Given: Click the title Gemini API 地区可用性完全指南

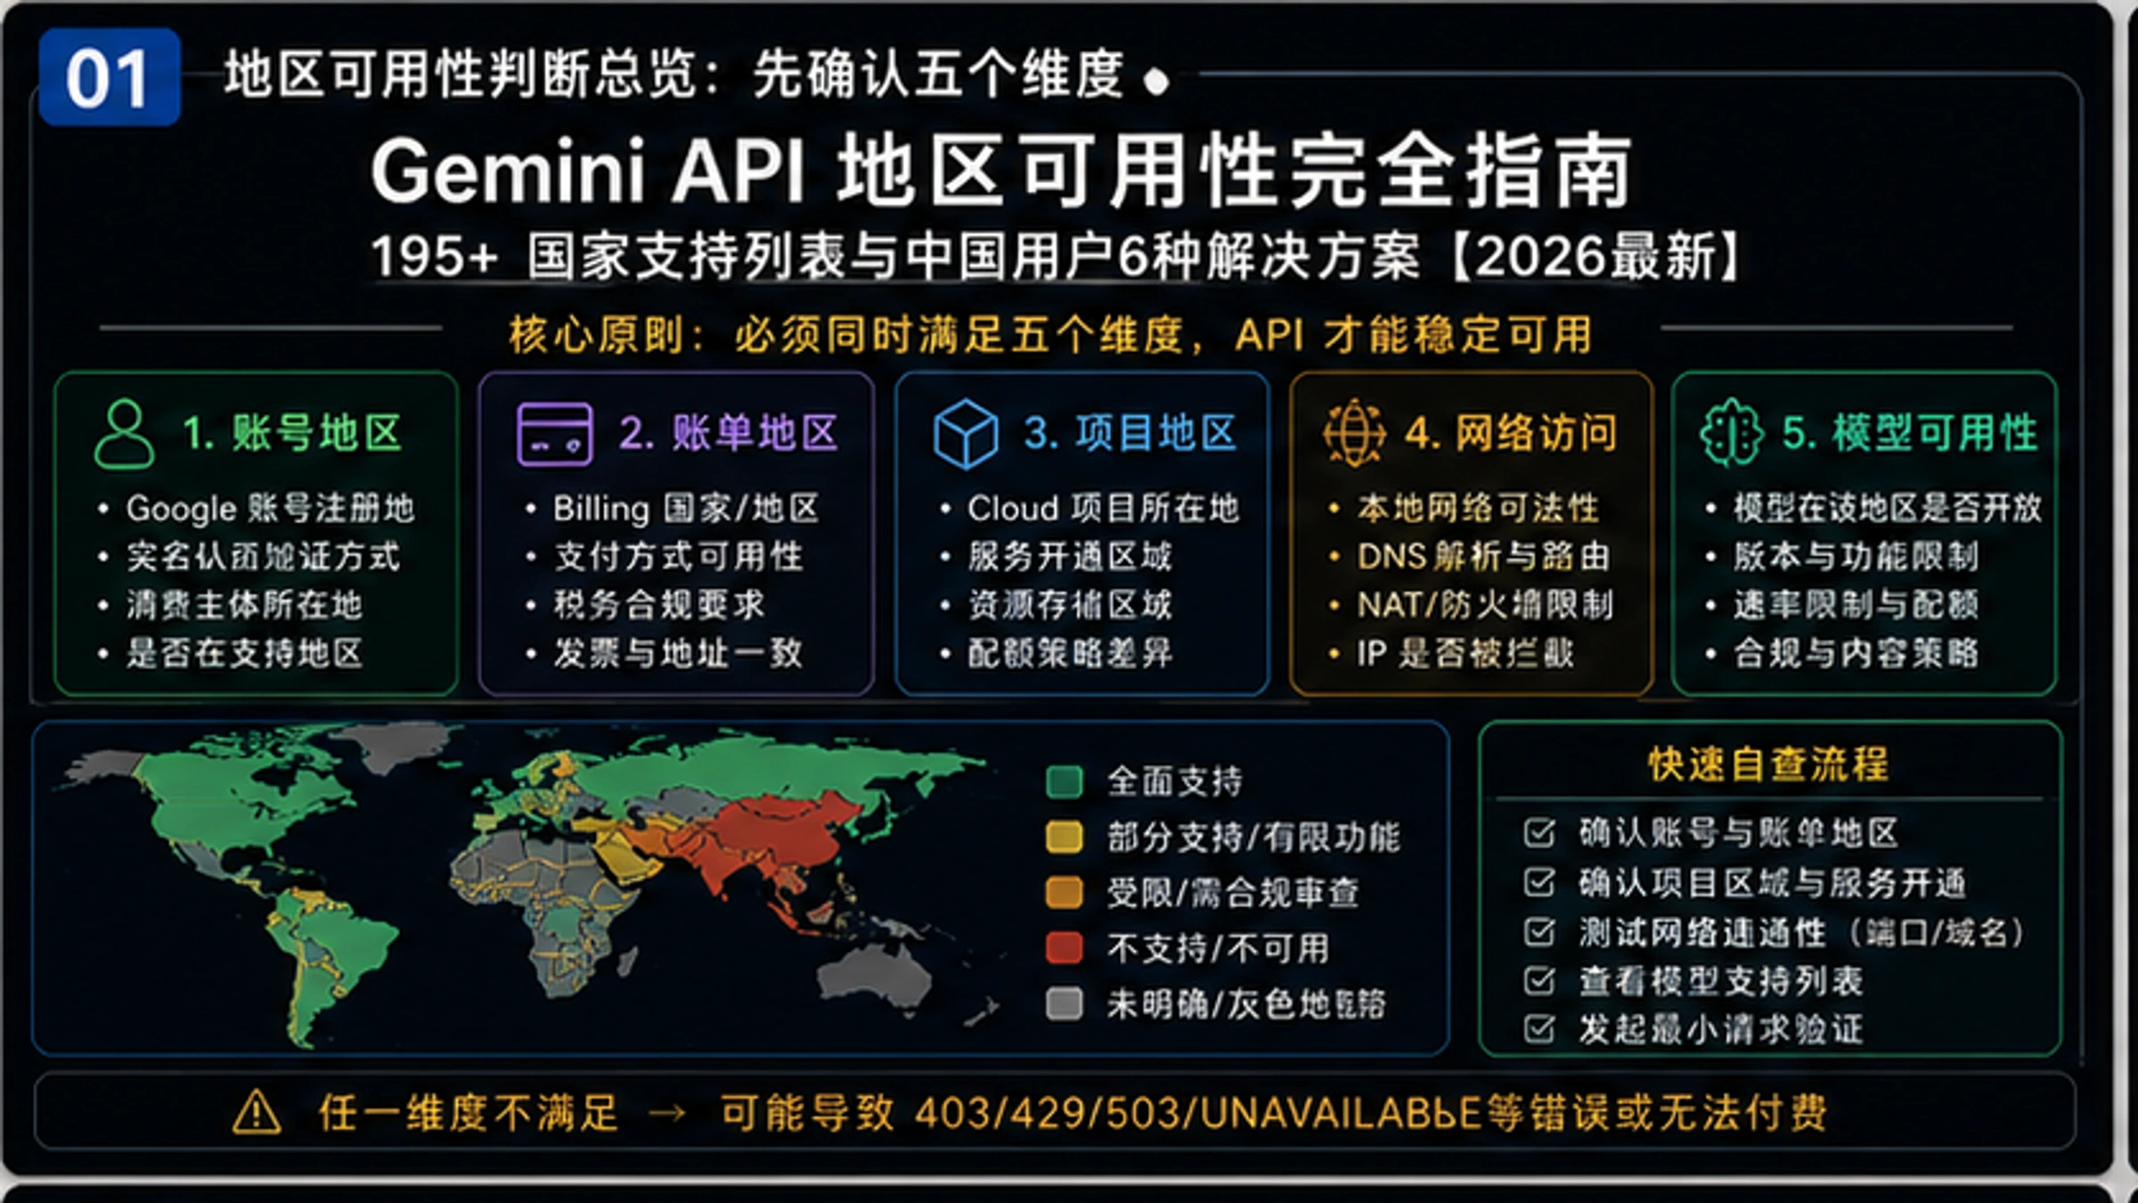Looking at the screenshot, I should pyautogui.click(x=1001, y=170).
